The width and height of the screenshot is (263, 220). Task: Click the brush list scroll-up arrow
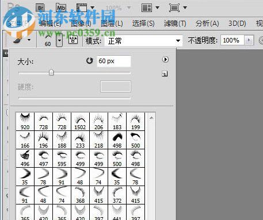point(151,118)
